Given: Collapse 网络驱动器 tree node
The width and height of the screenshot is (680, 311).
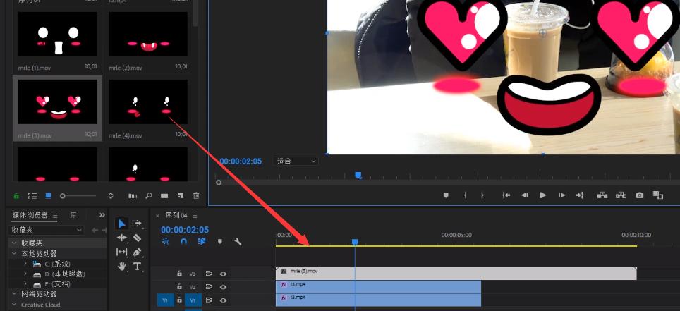Looking at the screenshot, I should tap(14, 294).
